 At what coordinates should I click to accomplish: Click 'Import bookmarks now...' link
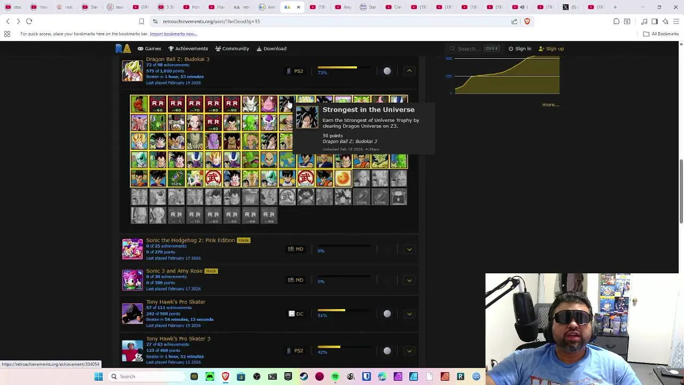[173, 34]
